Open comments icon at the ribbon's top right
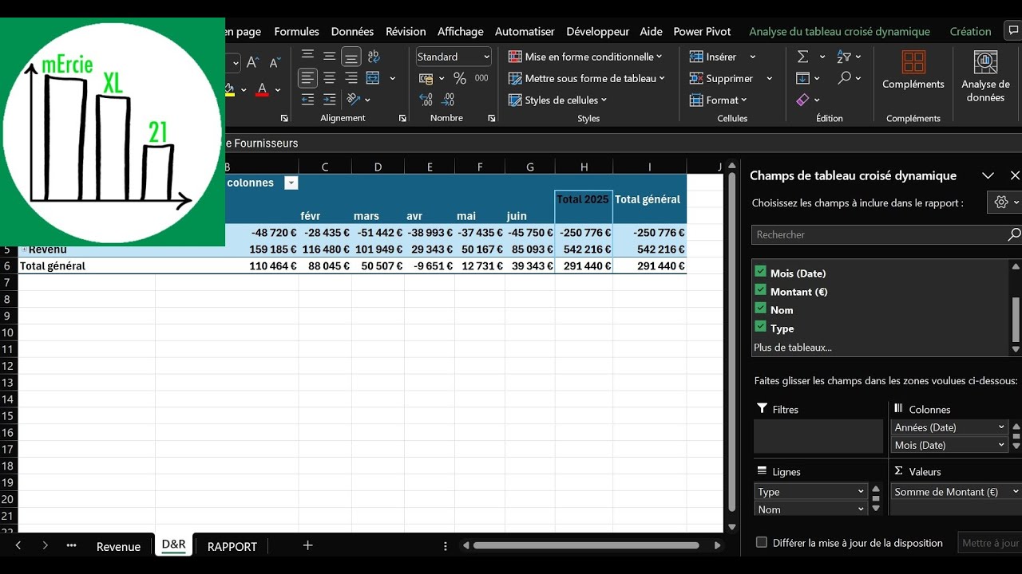This screenshot has width=1022, height=574. [1014, 31]
